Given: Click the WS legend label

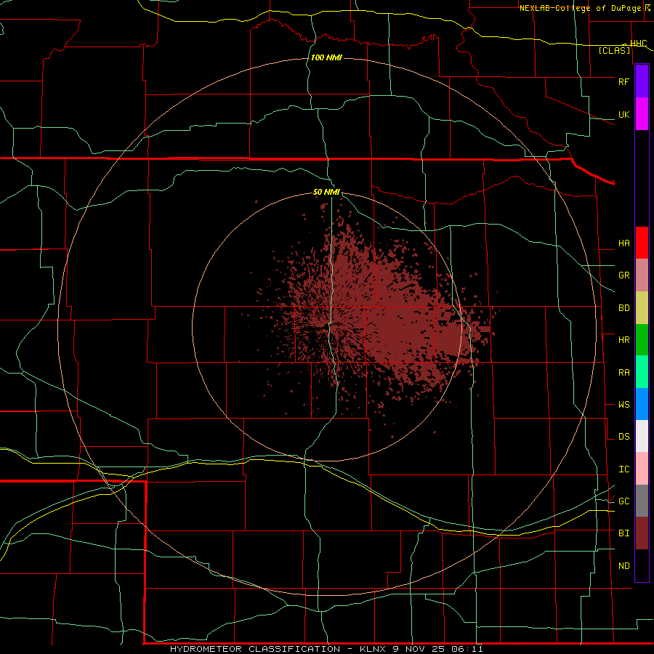Looking at the screenshot, I should (623, 405).
